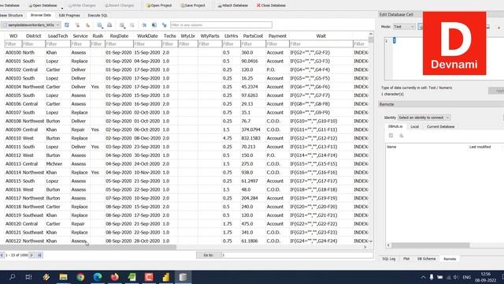504x284 pixels.
Task: Click the filter box under District column
Action: click(33, 44)
